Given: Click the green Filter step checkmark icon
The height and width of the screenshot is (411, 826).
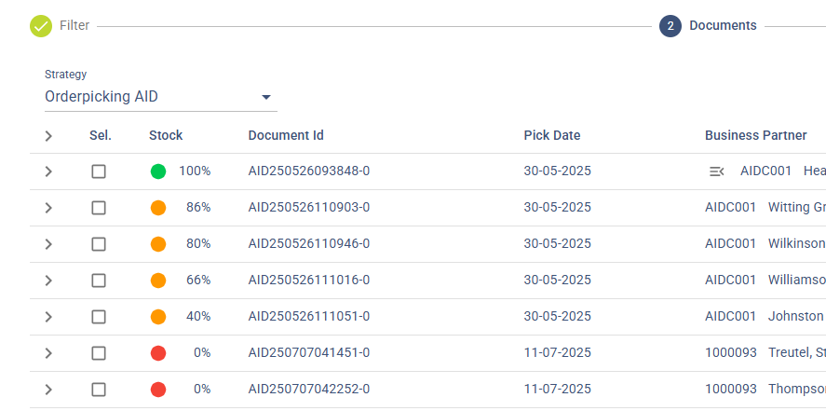Looking at the screenshot, I should click(41, 26).
